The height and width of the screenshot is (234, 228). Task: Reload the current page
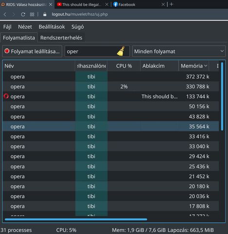click(x=23, y=15)
